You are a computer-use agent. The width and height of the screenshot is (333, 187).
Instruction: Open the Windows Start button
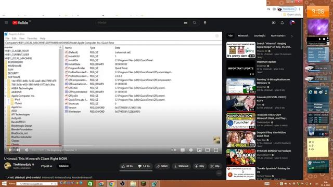point(4,183)
